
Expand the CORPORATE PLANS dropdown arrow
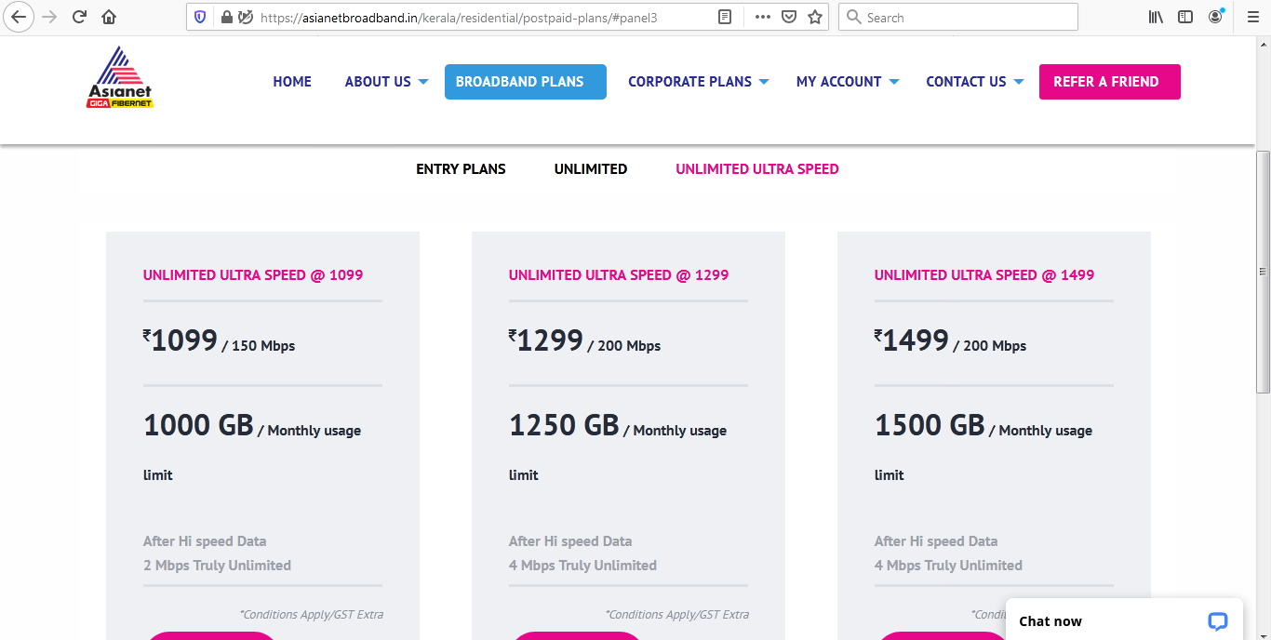764,82
